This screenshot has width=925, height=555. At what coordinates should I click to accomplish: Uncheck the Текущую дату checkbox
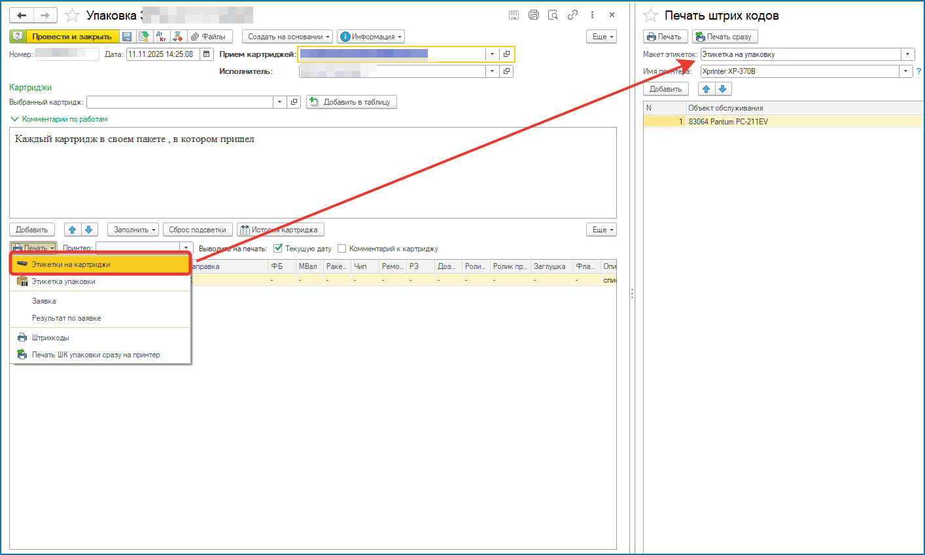[278, 249]
